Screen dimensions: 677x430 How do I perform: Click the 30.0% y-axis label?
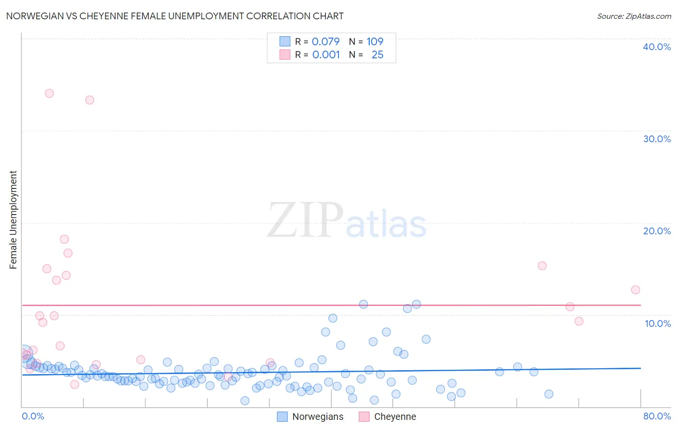coord(657,139)
